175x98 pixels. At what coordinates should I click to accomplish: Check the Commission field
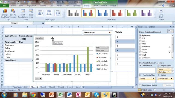140,58
